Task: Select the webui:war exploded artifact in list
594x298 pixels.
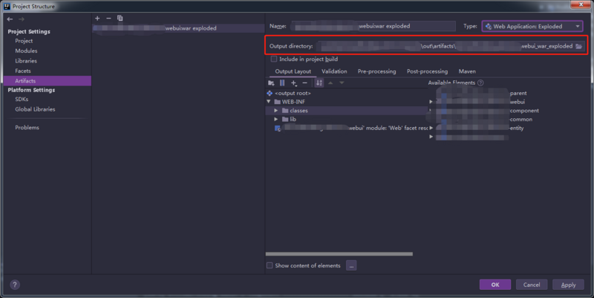Action: (x=178, y=28)
